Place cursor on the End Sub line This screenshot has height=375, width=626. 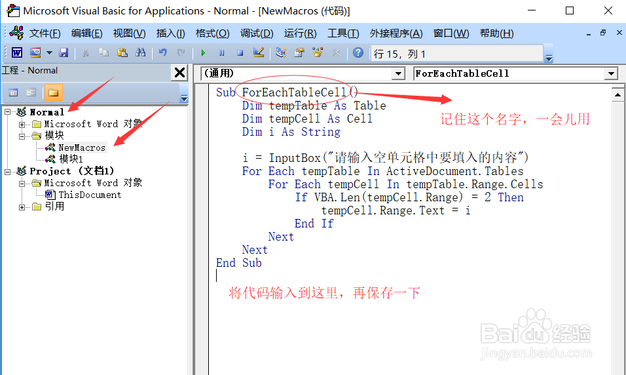[239, 263]
